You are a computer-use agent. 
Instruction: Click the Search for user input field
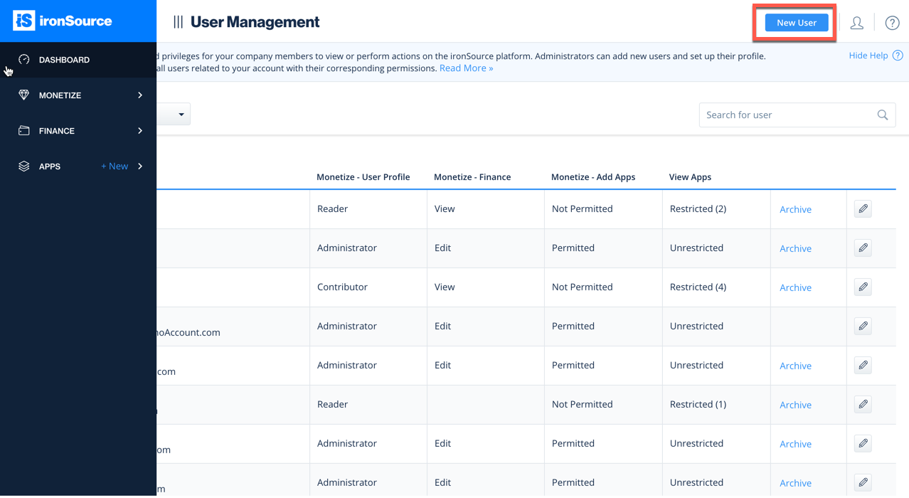coord(782,115)
